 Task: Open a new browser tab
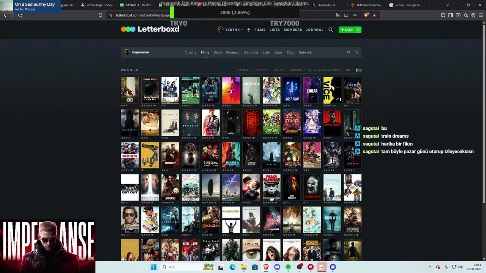(429, 5)
